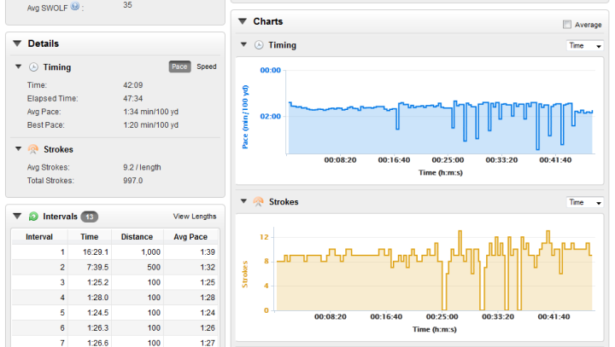The image size is (615, 347).
Task: Select interval 5 time 1:24.5
Action: click(97, 313)
